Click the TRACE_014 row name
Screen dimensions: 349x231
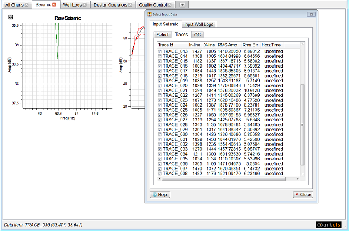click(x=175, y=56)
